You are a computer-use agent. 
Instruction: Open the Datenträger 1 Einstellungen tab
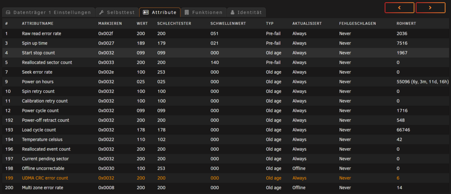(48, 12)
